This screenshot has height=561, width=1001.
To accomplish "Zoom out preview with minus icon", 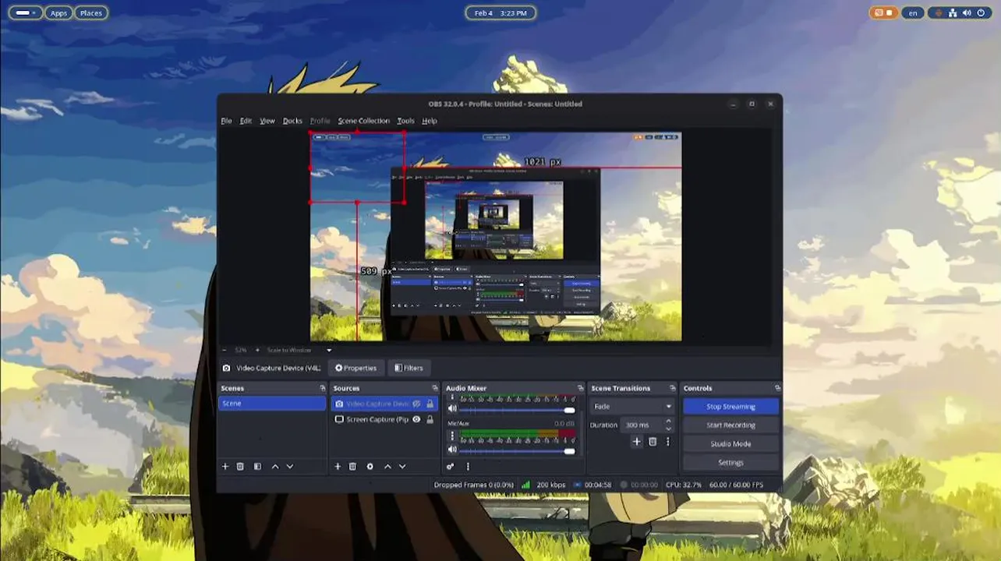I will click(225, 350).
